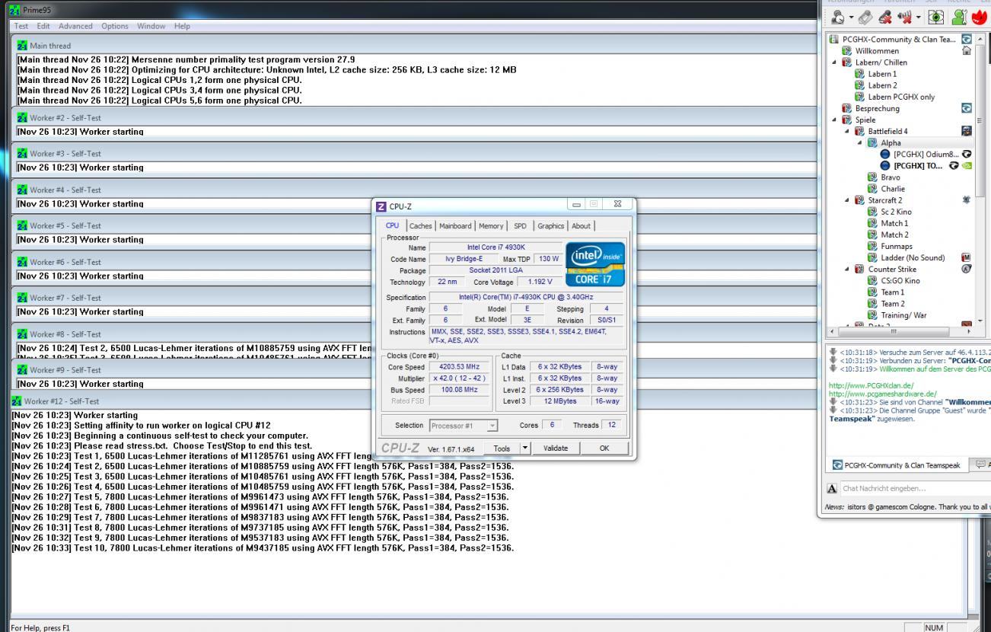Click the Intel Core i7 logo in CPU-Z
This screenshot has height=632, width=991.
[x=595, y=263]
